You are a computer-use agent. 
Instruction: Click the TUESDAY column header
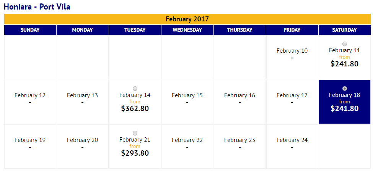tap(135, 30)
